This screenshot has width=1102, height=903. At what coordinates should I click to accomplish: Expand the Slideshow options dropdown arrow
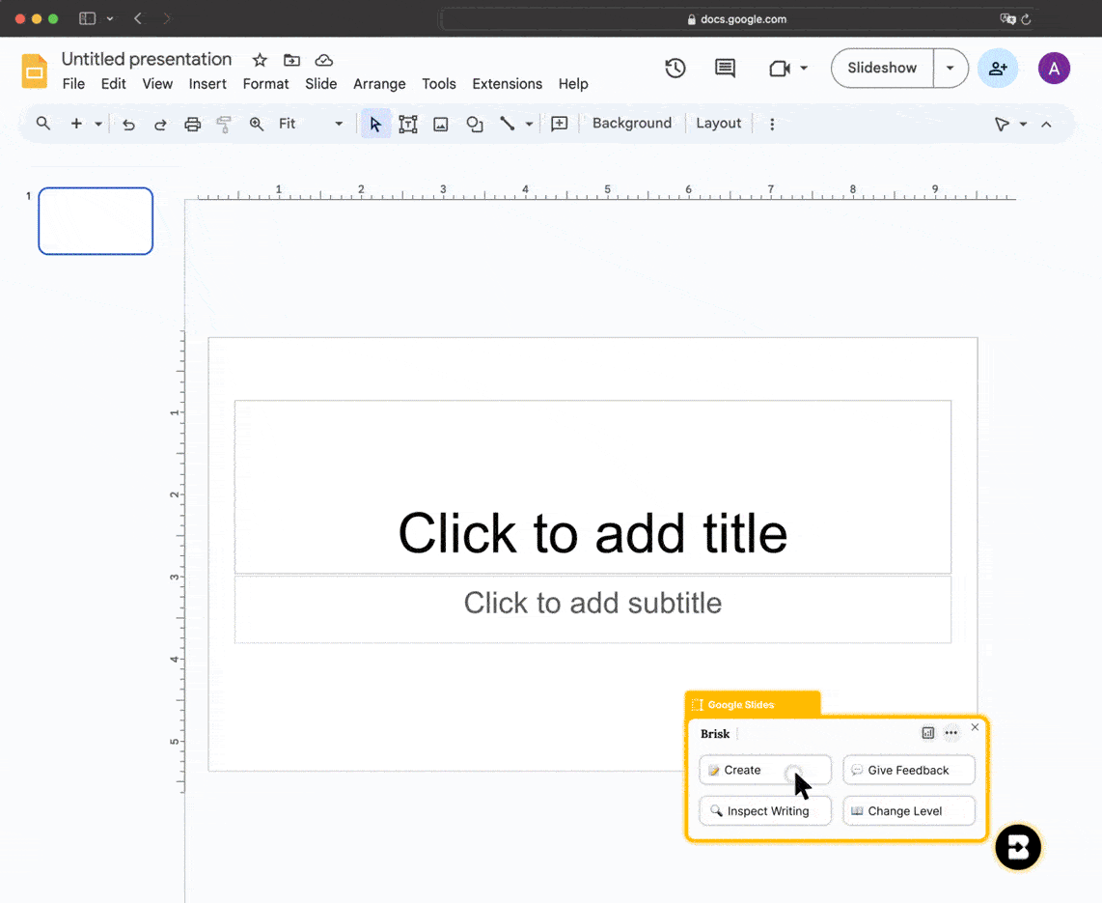(x=950, y=69)
